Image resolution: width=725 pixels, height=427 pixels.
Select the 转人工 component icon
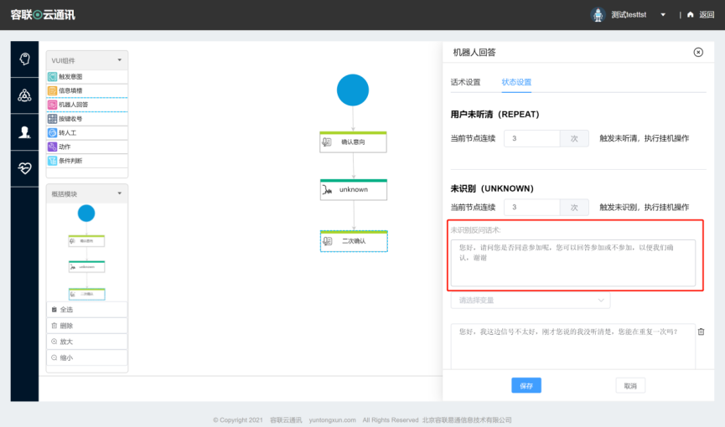pyautogui.click(x=52, y=132)
